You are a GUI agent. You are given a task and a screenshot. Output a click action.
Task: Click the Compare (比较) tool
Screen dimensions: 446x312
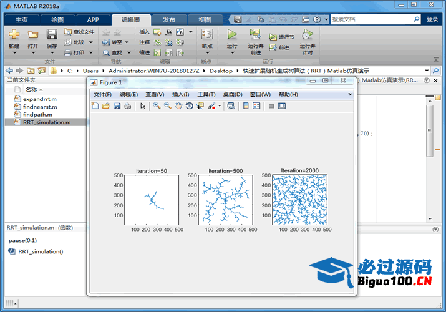pos(74,42)
